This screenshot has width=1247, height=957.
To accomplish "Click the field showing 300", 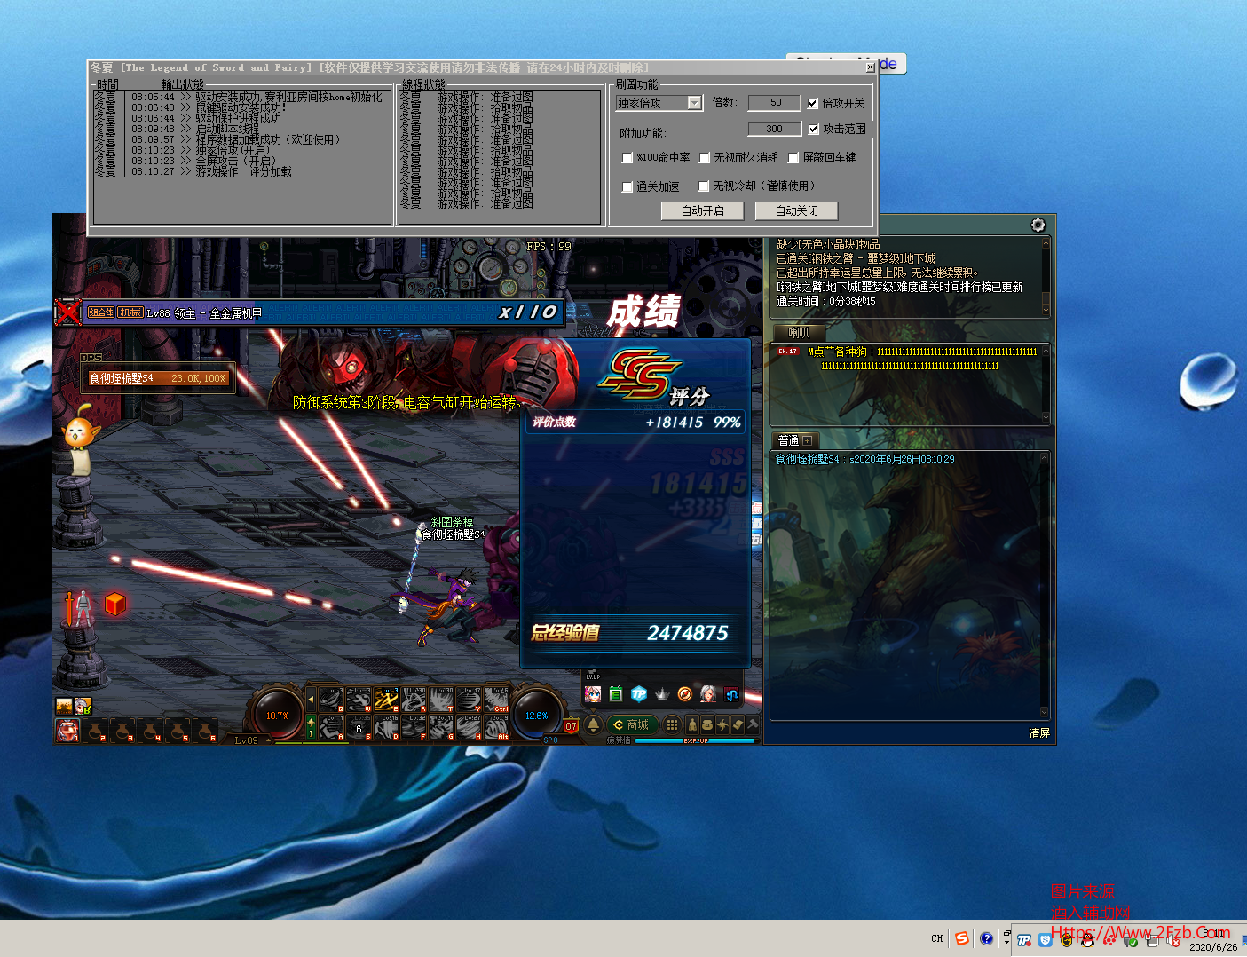I will (775, 129).
